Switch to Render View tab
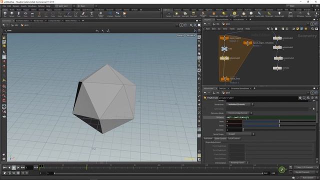 [38, 20]
